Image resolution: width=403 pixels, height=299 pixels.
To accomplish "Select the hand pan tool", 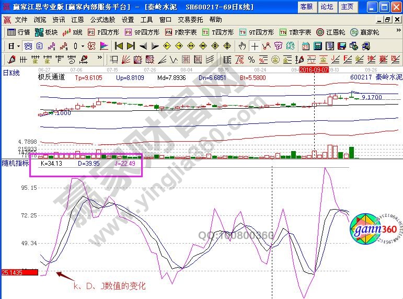I will point(243,47).
